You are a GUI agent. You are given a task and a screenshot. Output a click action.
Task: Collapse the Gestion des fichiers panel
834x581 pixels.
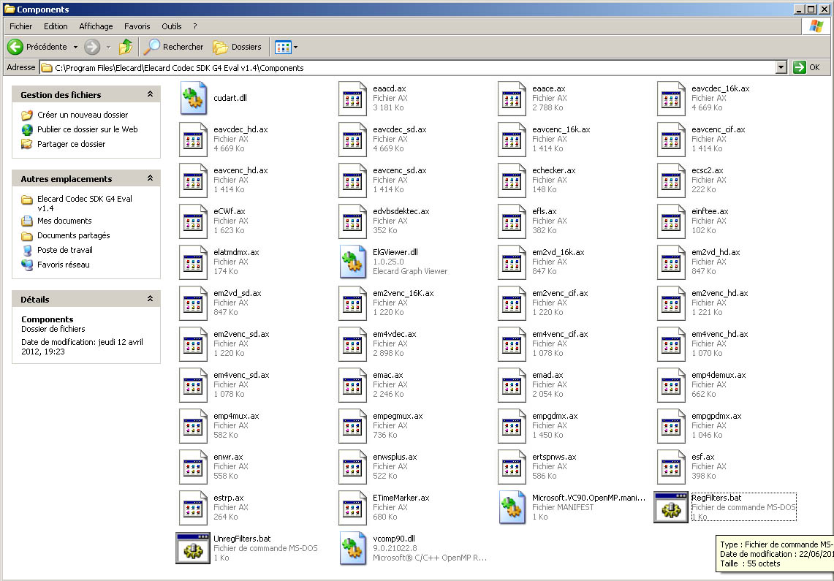point(151,94)
